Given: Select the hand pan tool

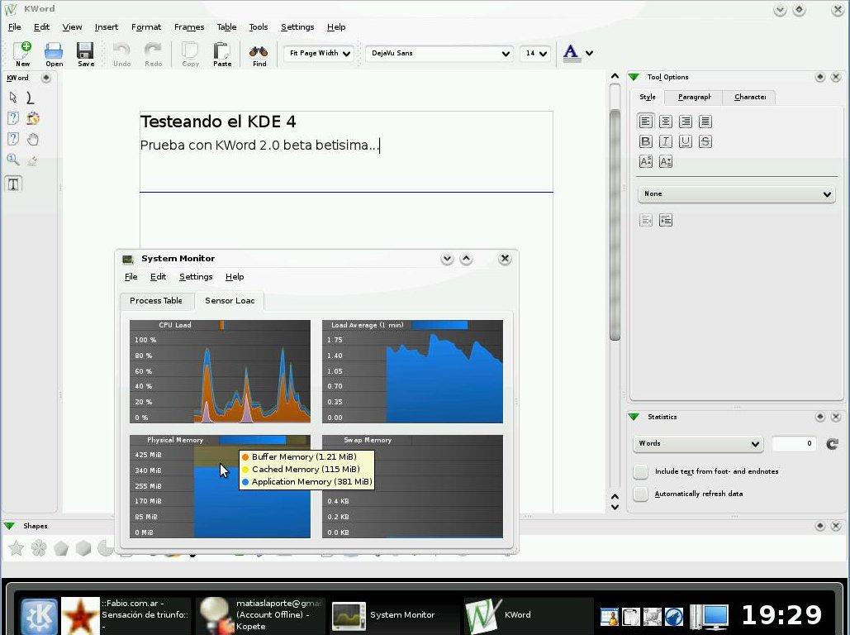Looking at the screenshot, I should pyautogui.click(x=33, y=139).
